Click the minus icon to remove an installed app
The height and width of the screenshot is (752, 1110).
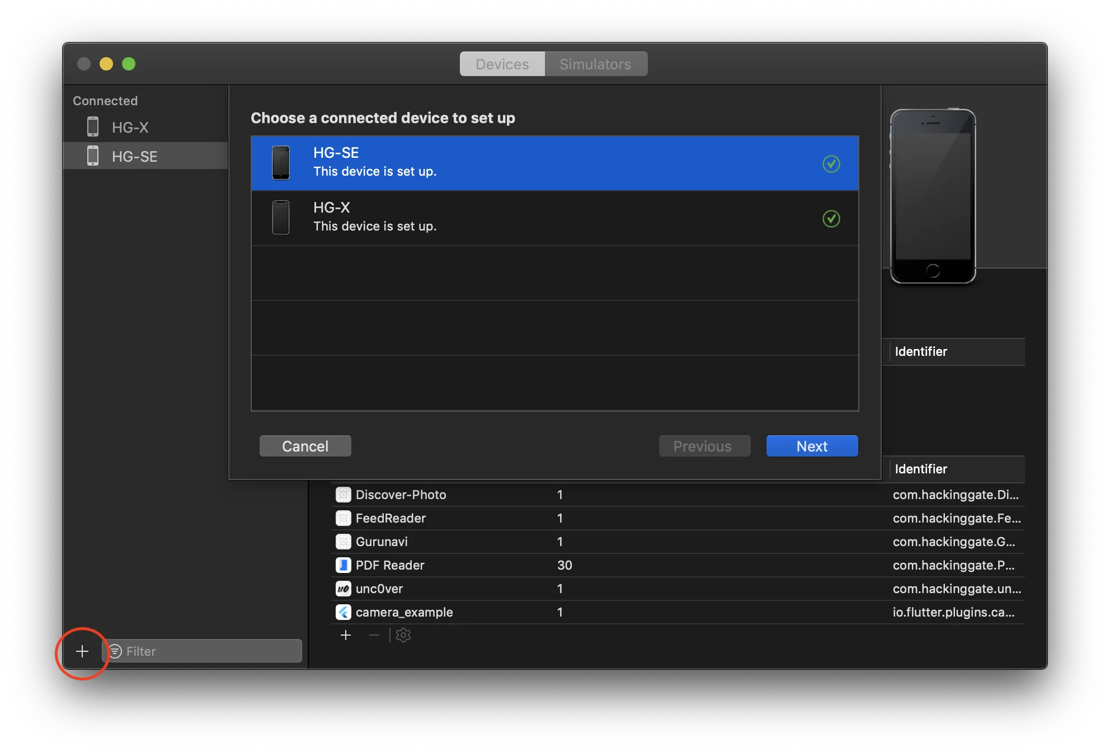tap(374, 635)
